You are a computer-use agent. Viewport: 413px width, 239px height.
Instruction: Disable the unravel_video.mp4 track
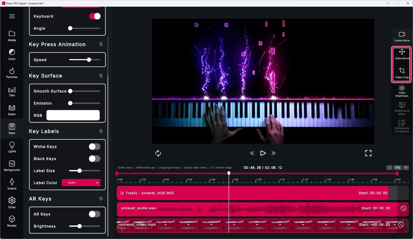[401, 225]
